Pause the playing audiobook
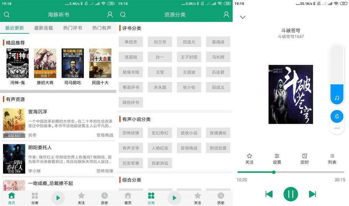Viewport: 349px width, 206px height. click(x=291, y=194)
